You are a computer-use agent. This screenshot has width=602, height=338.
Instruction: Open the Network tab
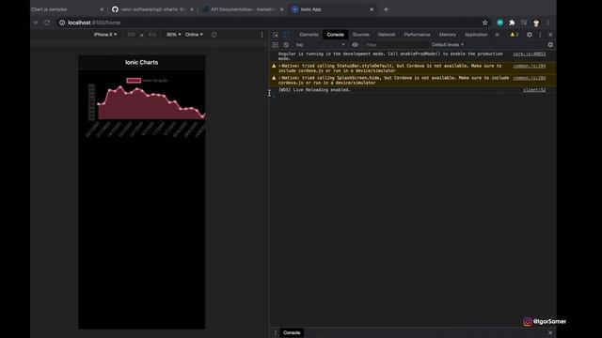(387, 35)
